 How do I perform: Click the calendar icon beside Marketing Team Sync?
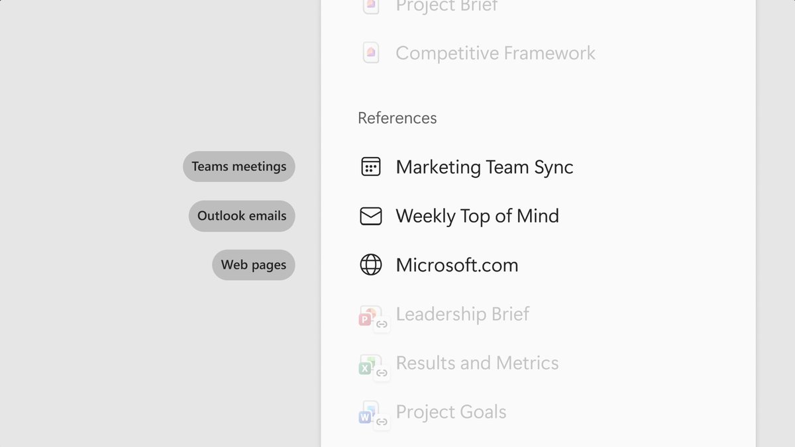[370, 167]
